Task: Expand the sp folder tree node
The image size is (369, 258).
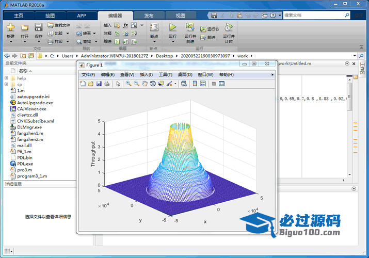Action: pyautogui.click(x=6, y=84)
